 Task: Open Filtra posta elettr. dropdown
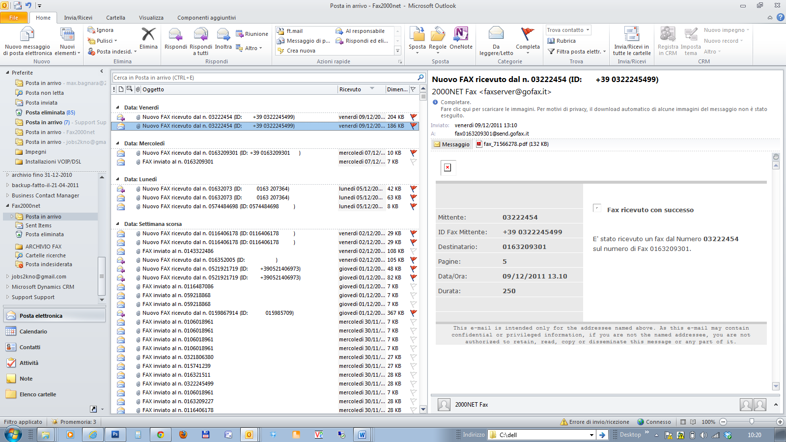(x=577, y=52)
